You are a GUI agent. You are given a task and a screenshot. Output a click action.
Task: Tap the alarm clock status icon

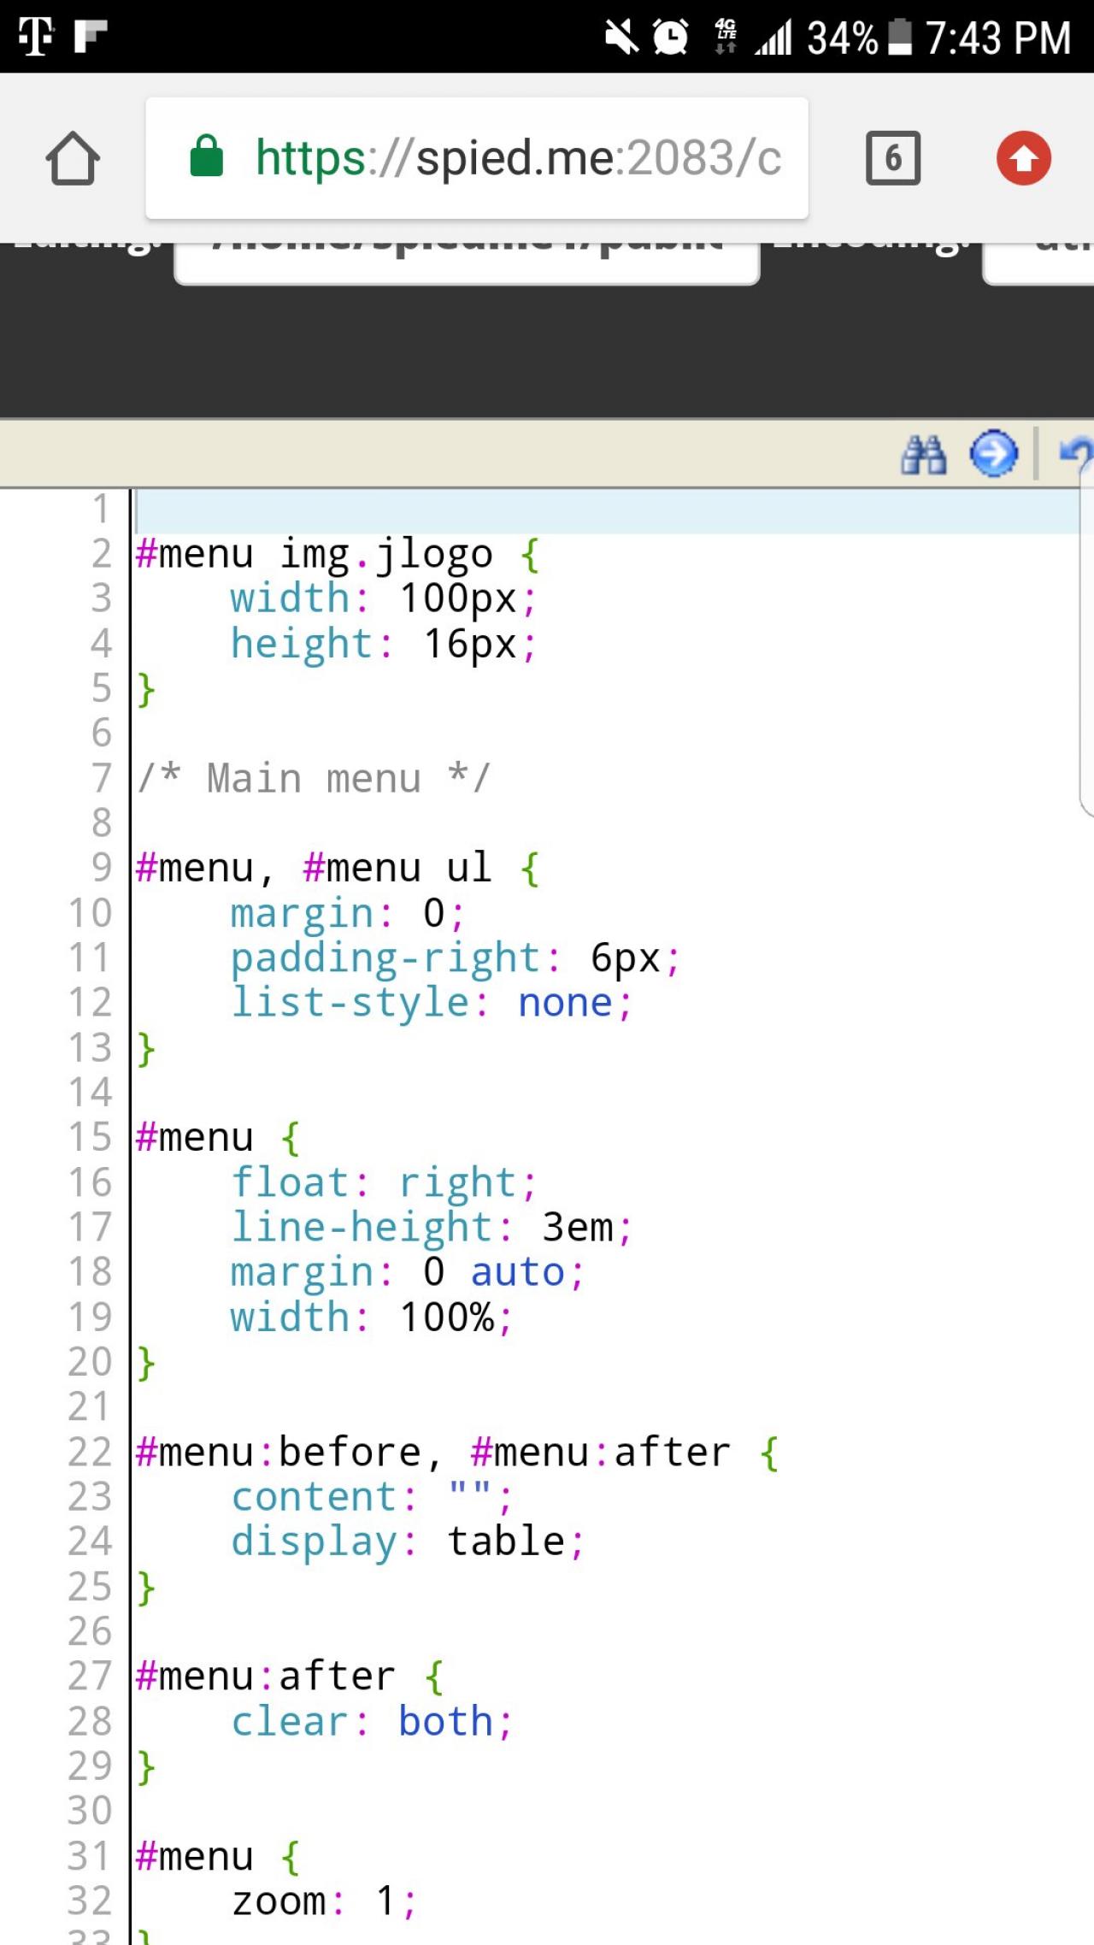671,38
